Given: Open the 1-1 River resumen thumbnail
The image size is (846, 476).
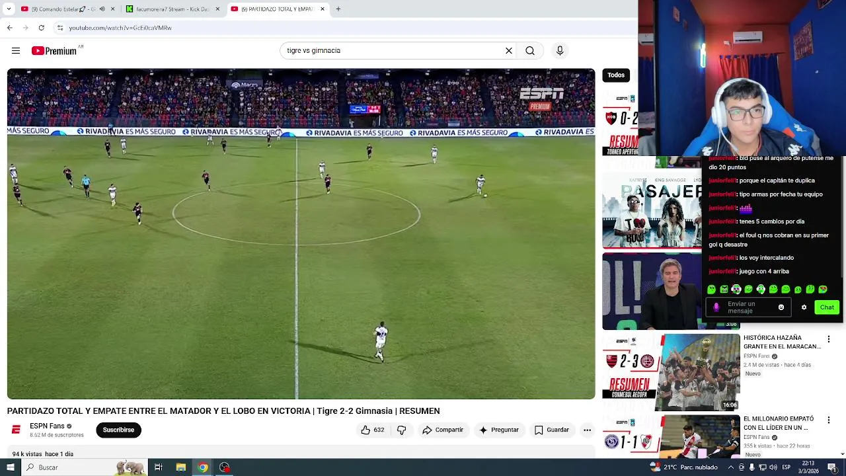Looking at the screenshot, I should click(672, 436).
